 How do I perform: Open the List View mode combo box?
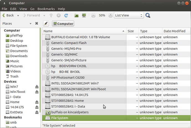[129, 15]
